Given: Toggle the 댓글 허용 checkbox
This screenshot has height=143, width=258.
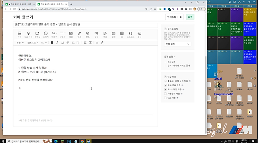Looking at the screenshot, I should (165, 77).
